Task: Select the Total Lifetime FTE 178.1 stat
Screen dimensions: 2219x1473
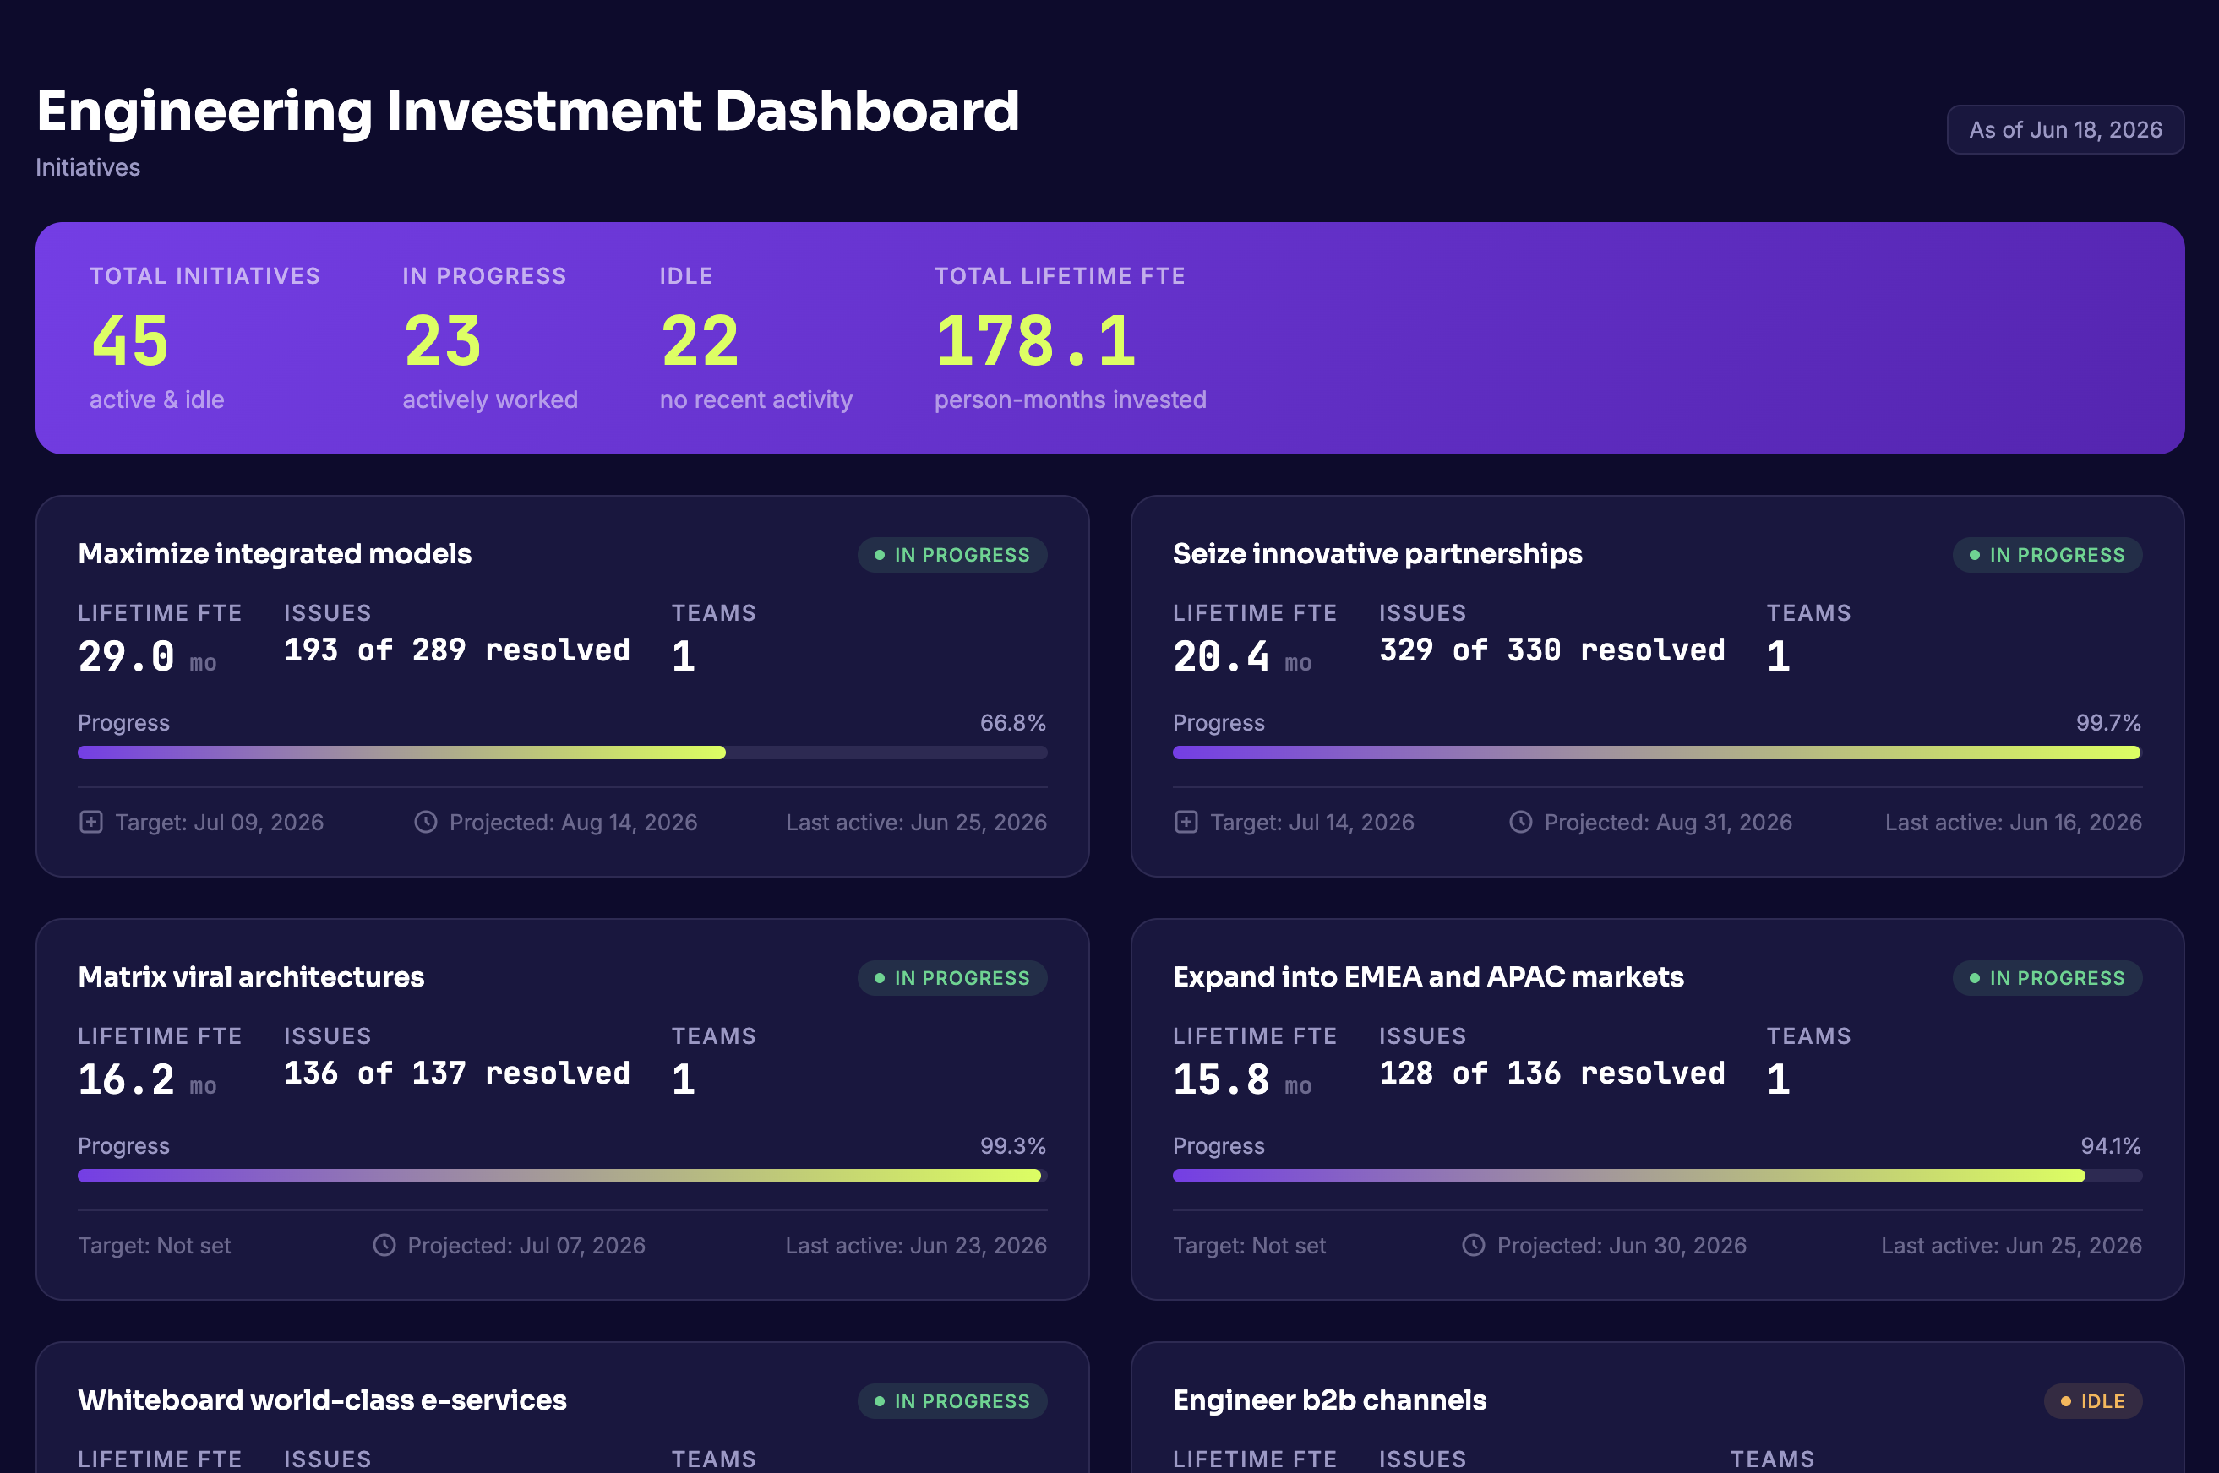Action: [1070, 338]
